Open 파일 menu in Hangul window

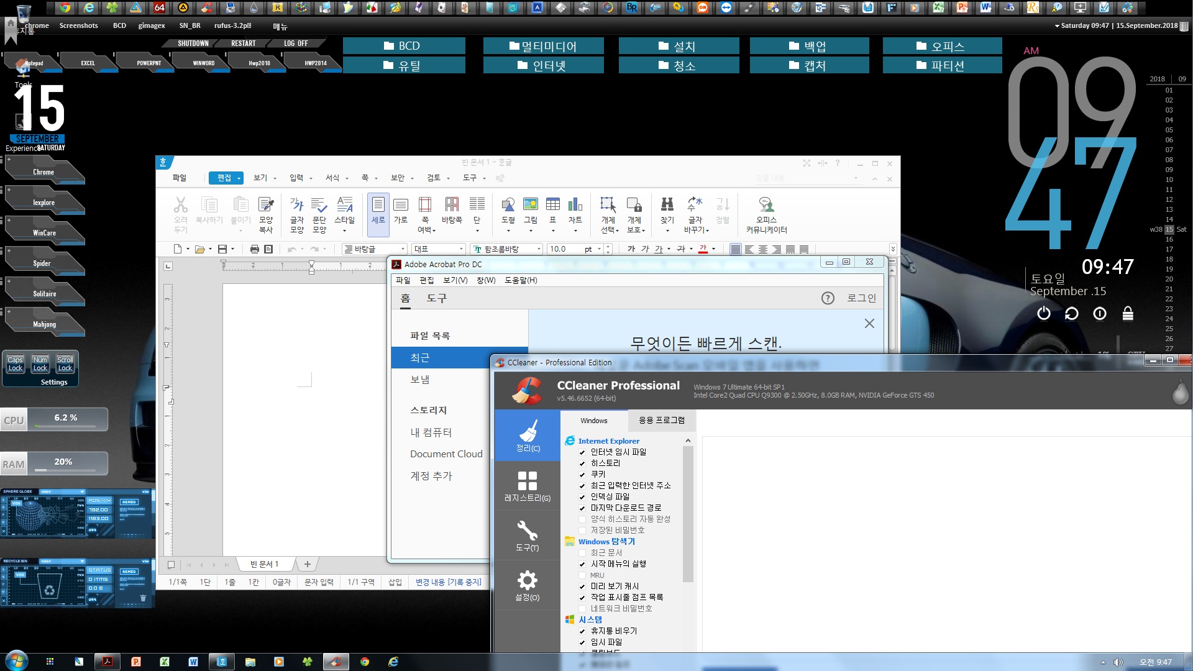[180, 178]
